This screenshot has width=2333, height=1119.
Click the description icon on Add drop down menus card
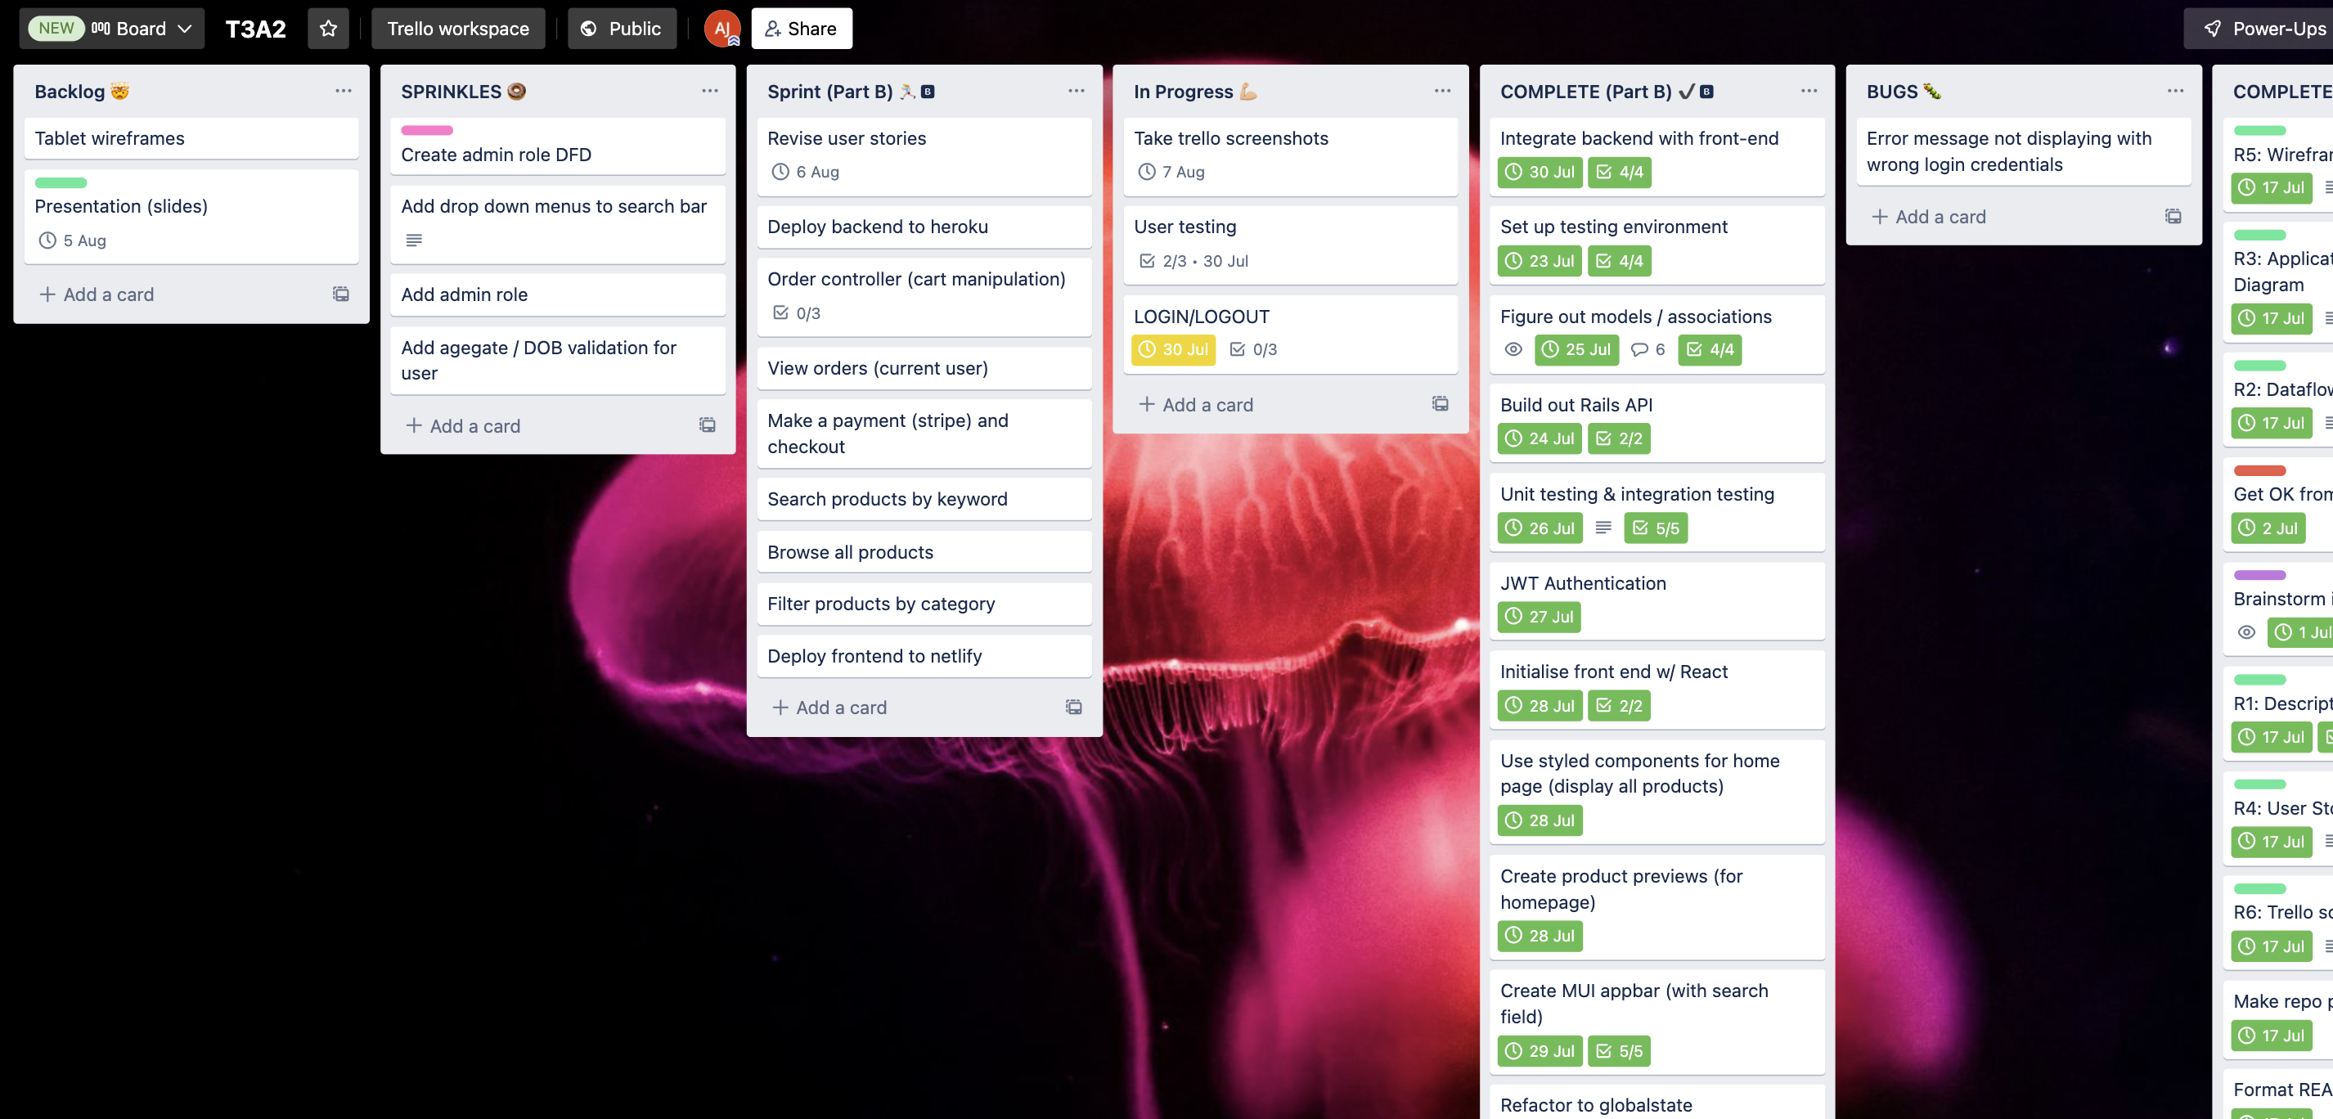pyautogui.click(x=412, y=240)
